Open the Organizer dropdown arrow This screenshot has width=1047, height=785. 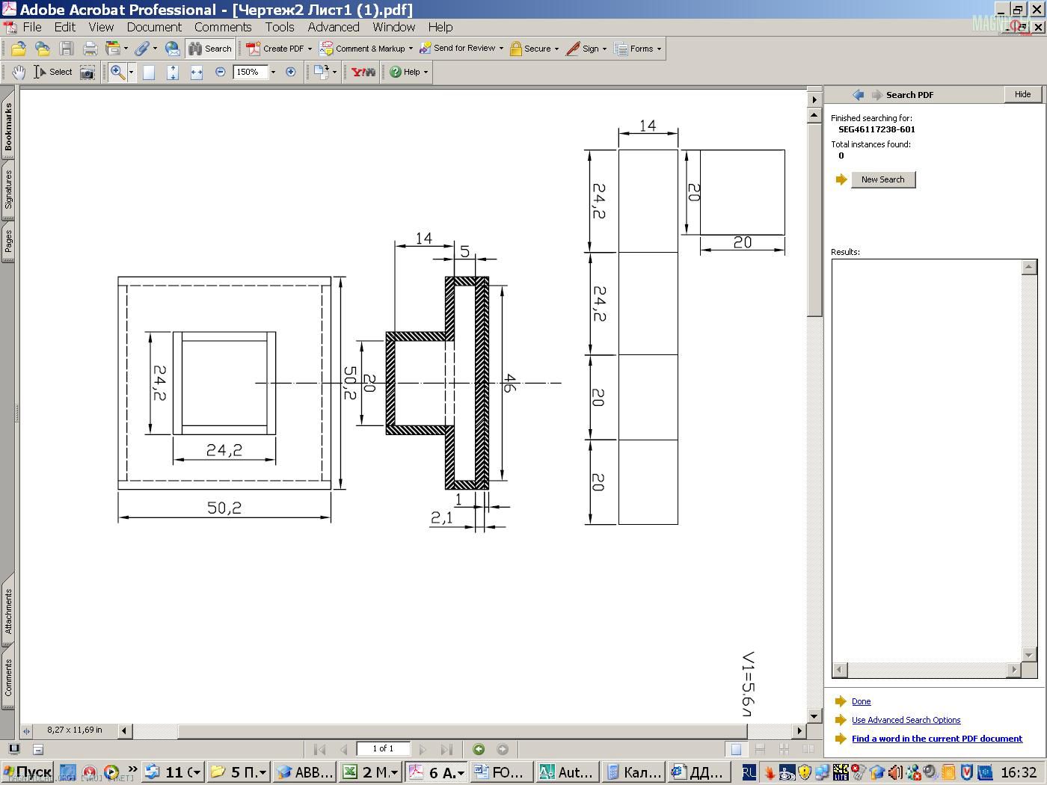126,49
